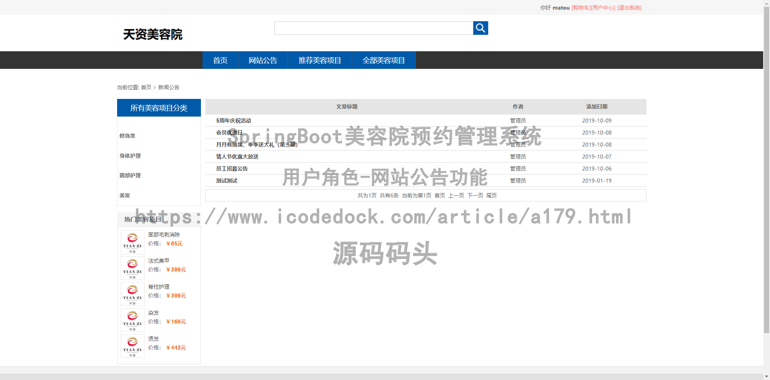Select 推荐美容项目 in the navigation bar

320,60
